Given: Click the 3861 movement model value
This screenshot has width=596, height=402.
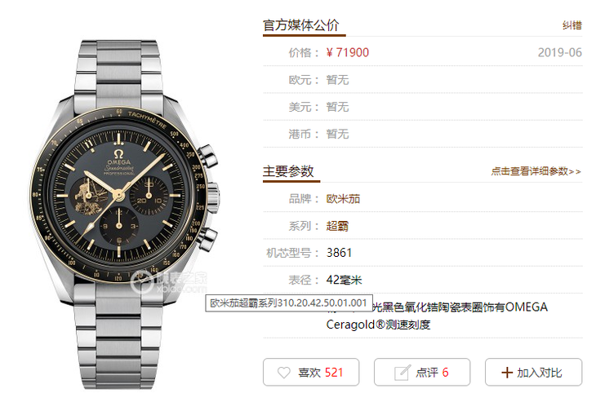Looking at the screenshot, I should (x=339, y=253).
